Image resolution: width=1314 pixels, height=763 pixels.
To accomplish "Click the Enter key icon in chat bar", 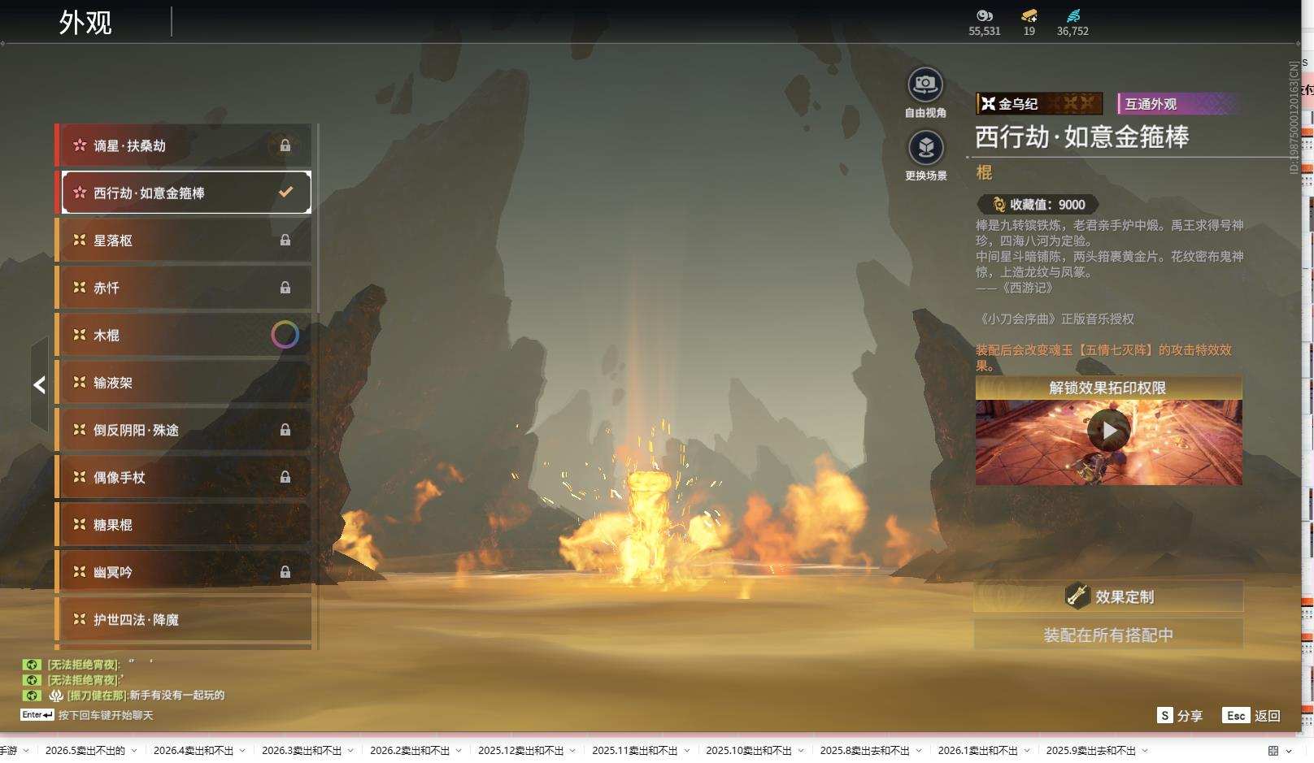I will coord(37,715).
